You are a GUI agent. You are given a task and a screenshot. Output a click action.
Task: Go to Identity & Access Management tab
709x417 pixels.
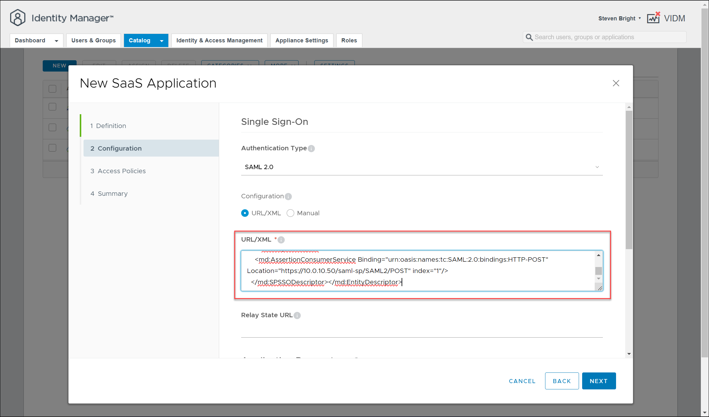click(219, 40)
